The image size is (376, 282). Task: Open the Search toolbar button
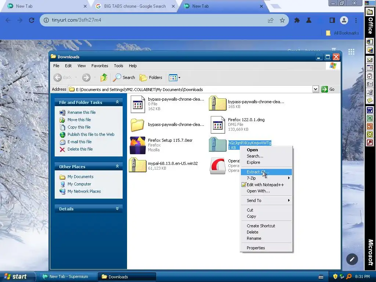click(124, 77)
